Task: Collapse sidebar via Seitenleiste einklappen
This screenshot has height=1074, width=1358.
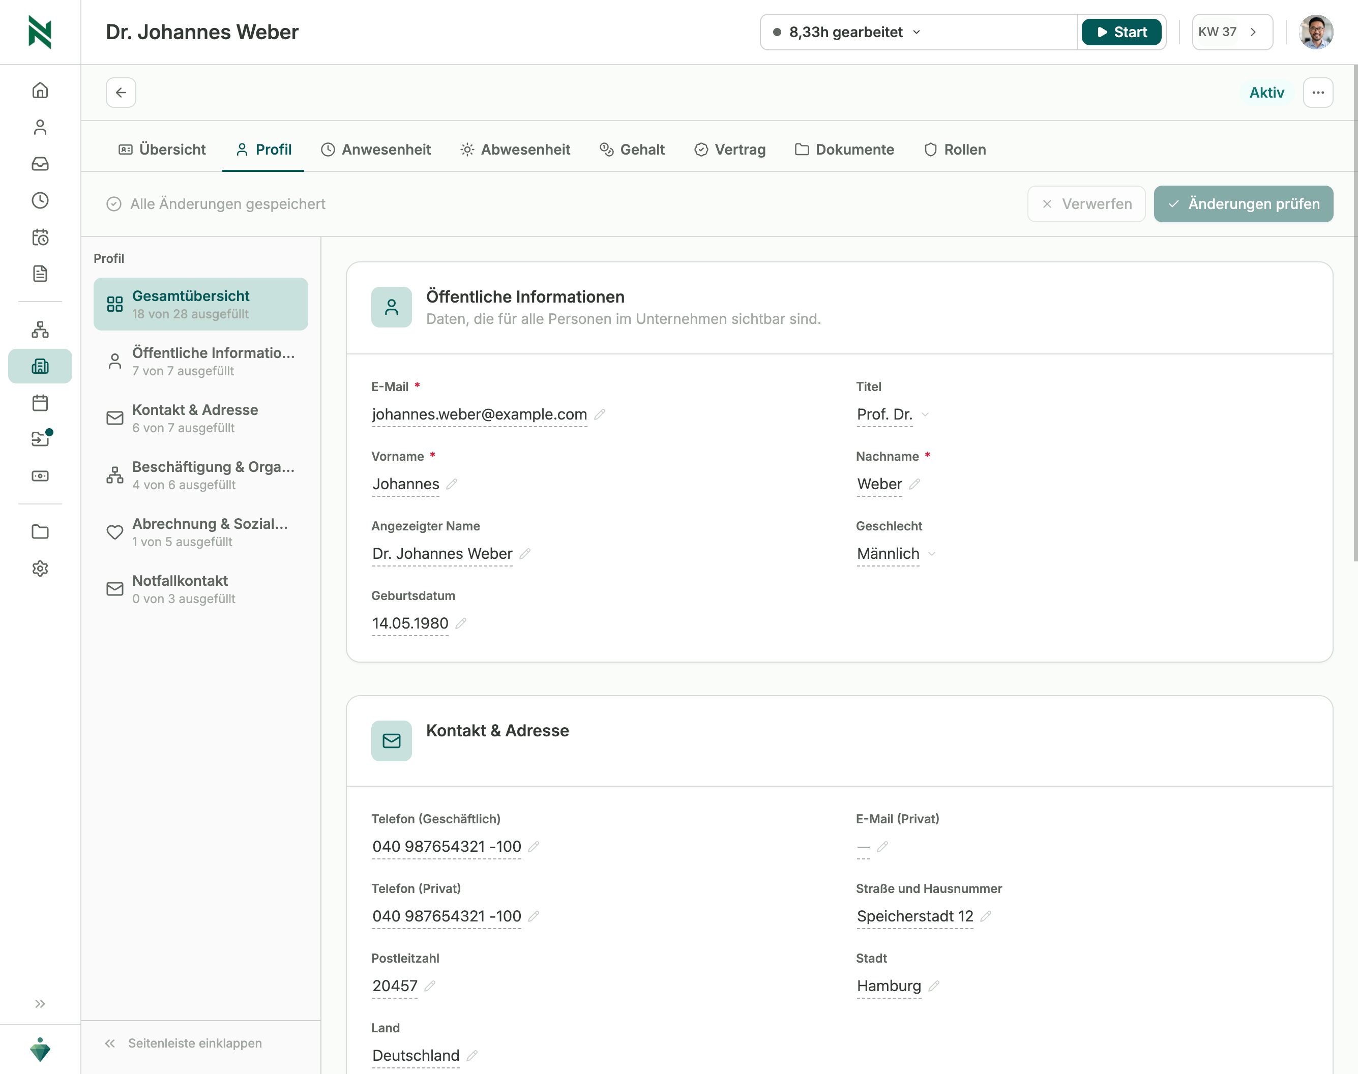Action: (x=183, y=1043)
